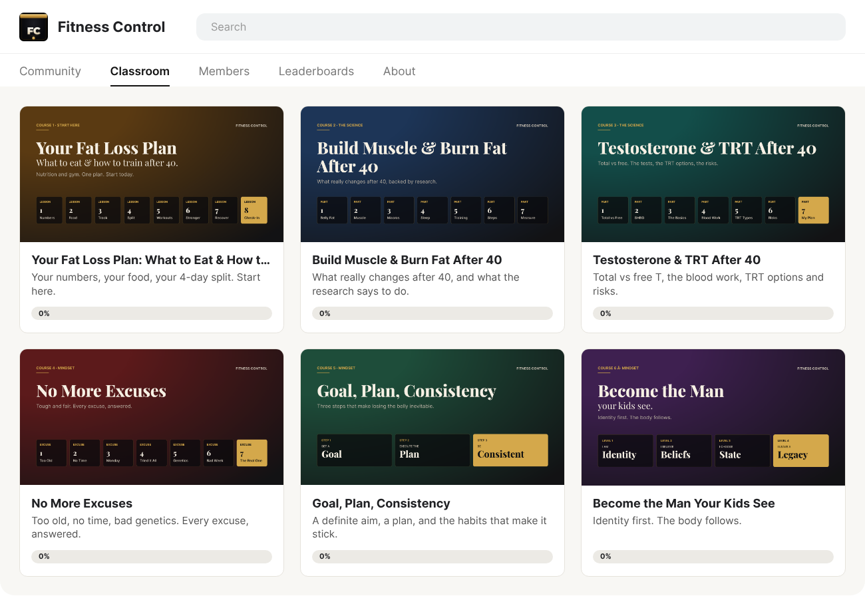Screen dimensions: 865x596
Task: Click the Fitness Control group name
Action: coord(112,27)
